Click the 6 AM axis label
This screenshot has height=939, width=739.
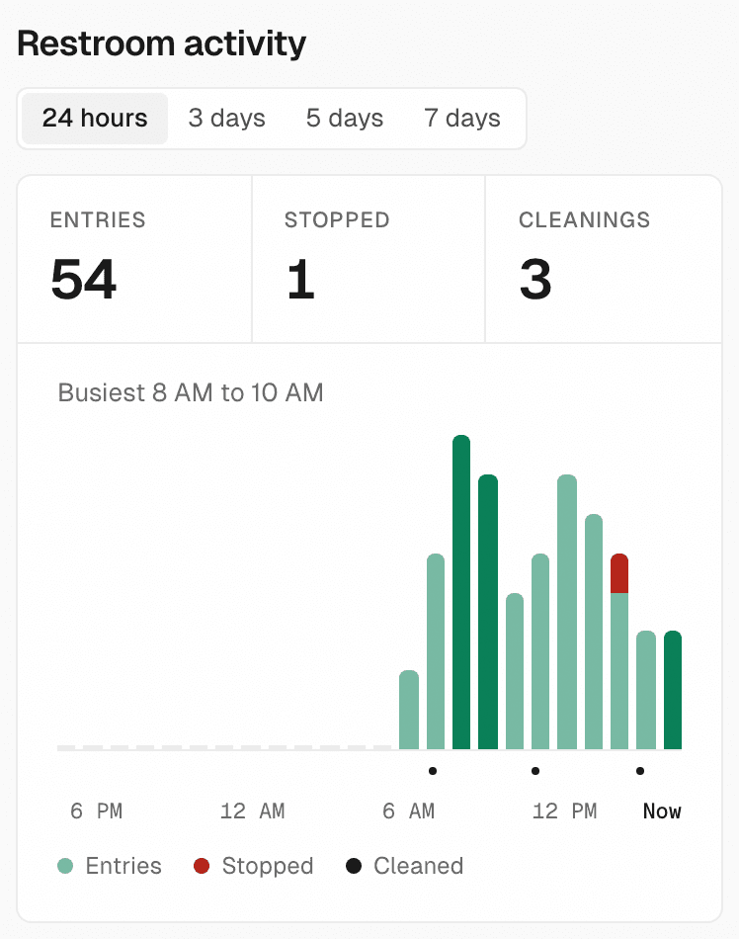[408, 811]
